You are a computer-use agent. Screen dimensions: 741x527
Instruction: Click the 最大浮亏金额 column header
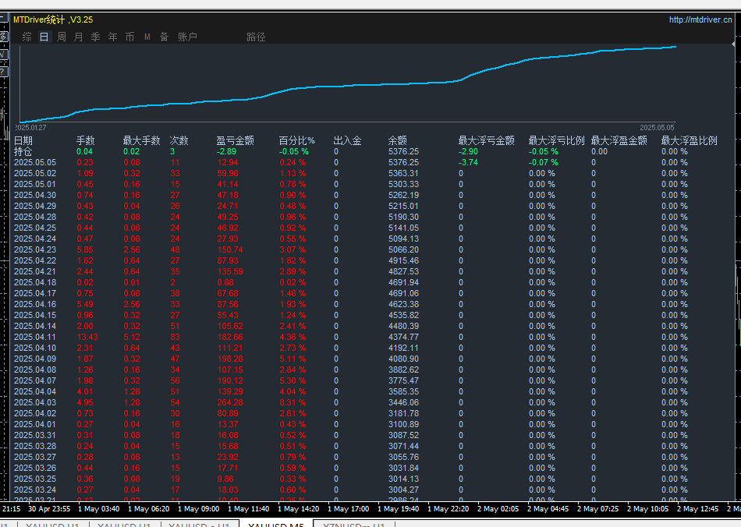click(x=486, y=140)
